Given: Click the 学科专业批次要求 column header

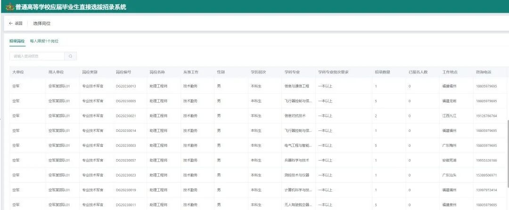Looking at the screenshot, I should [x=333, y=72].
